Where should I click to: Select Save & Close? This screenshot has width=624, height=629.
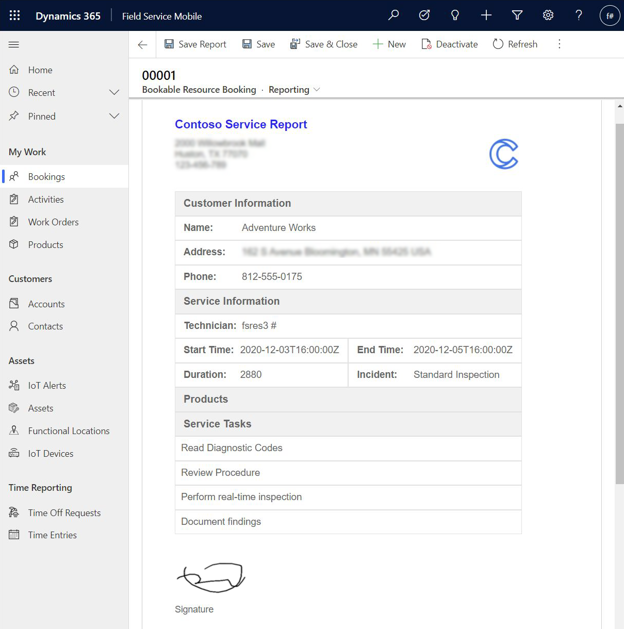[324, 44]
